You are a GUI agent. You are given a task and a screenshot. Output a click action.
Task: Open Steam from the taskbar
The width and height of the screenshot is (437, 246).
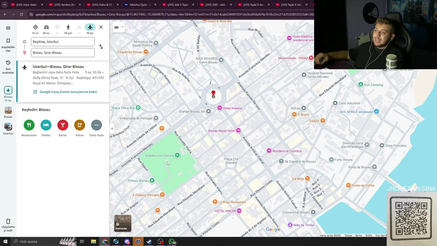149,242
